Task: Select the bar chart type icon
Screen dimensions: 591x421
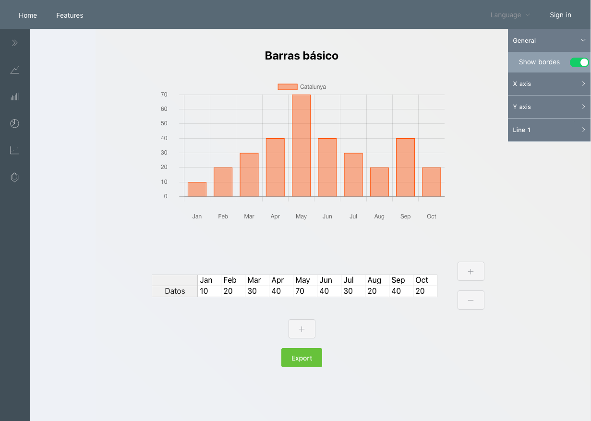Action: coord(14,96)
